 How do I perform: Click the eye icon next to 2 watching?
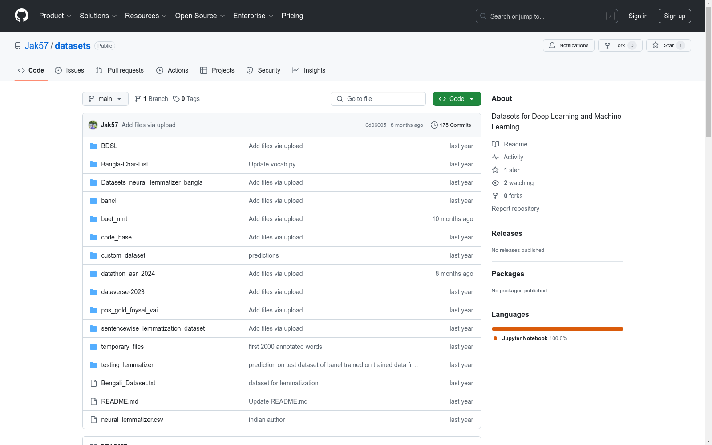pos(495,183)
